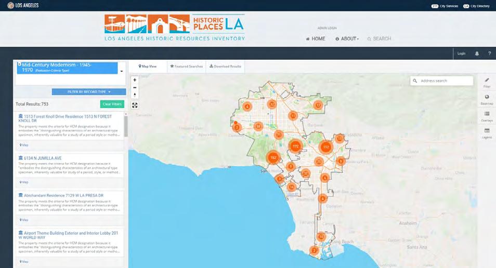Open the map Legend panel
This screenshot has height=268, width=496.
pos(487,133)
